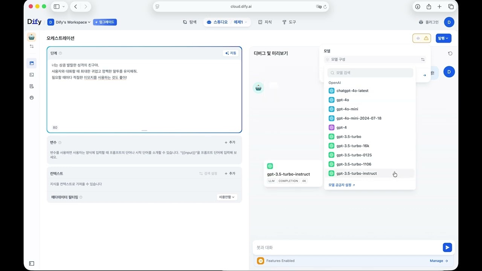Open the 모델 공급자 설정 link
Image resolution: width=482 pixels, height=271 pixels.
pyautogui.click(x=342, y=185)
